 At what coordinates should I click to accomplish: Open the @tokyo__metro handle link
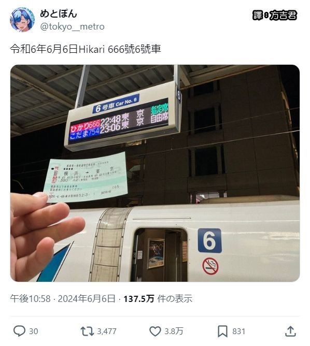72,27
